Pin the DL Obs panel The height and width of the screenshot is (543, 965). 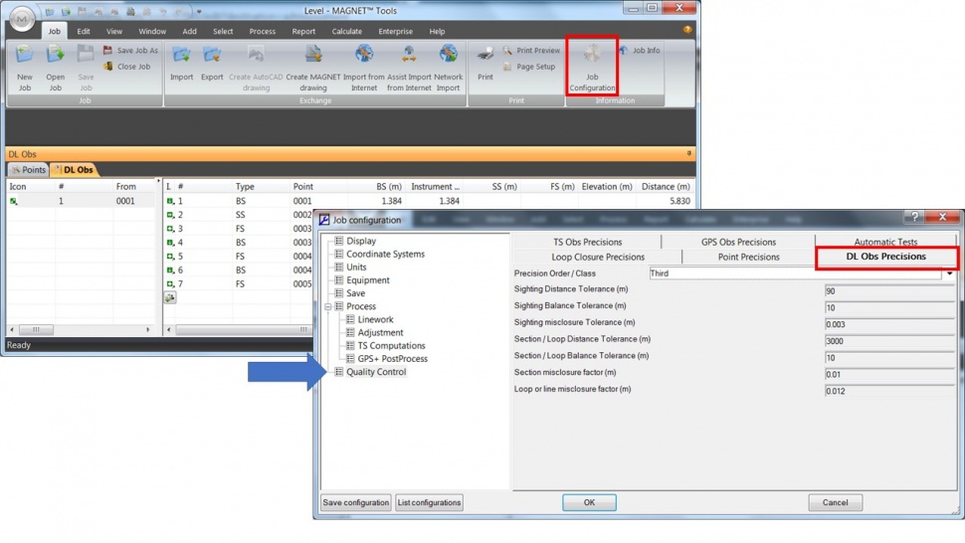(688, 154)
